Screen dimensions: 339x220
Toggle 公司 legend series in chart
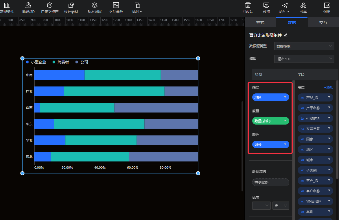click(x=82, y=62)
